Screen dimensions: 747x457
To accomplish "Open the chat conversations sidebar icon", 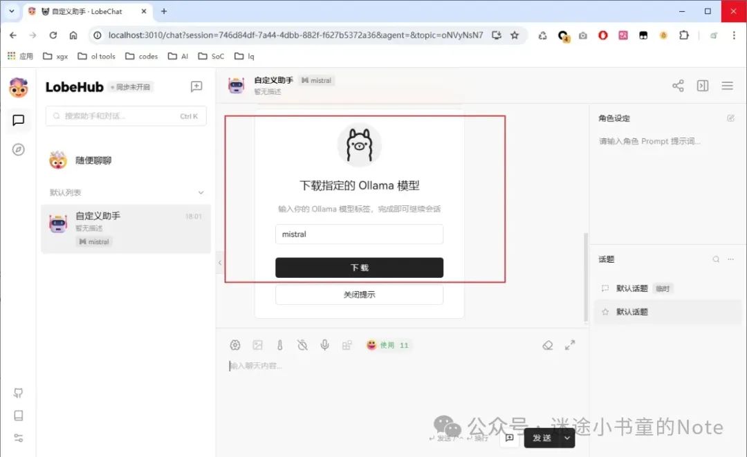I will point(18,120).
